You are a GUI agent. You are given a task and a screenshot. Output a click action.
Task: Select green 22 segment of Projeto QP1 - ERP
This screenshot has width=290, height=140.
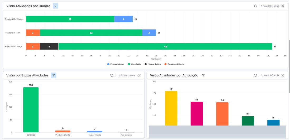91,33
